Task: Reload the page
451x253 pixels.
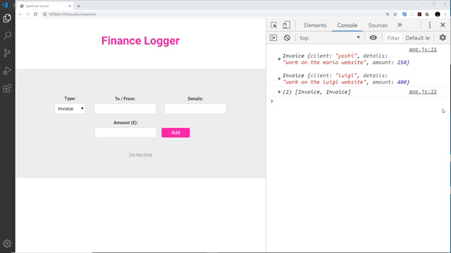Action: pyautogui.click(x=35, y=14)
